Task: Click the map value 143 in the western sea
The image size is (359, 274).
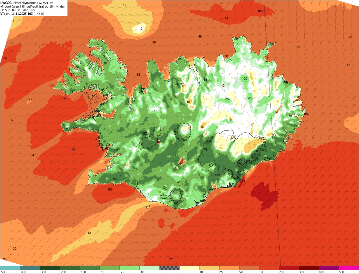Action: click(65, 98)
